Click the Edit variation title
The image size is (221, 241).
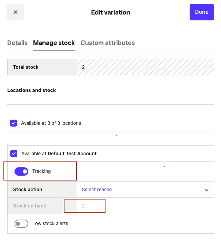pos(110,12)
